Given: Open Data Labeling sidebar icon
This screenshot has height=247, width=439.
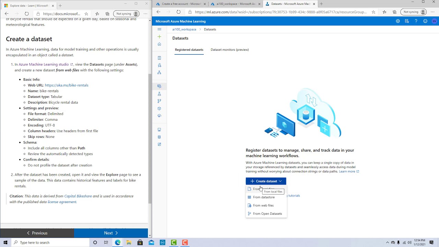Looking at the screenshot, I should coord(159,144).
